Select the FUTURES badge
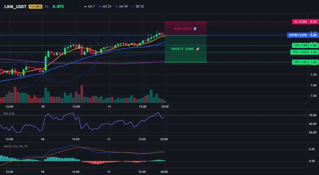Image resolution: width=319 pixels, height=175 pixels. (35, 6)
